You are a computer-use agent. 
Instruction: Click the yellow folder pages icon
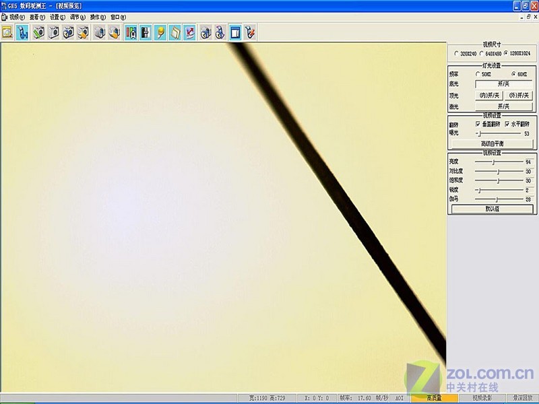pos(175,32)
